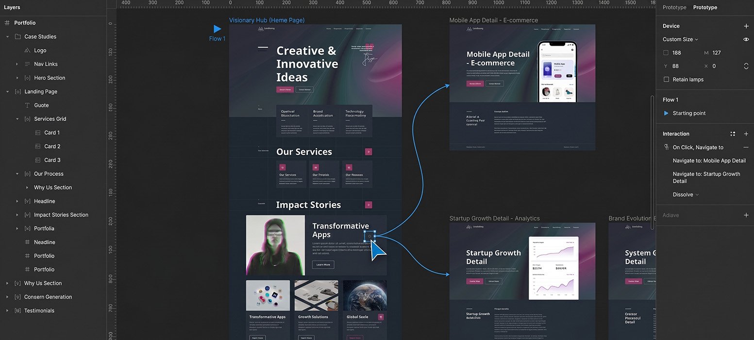This screenshot has height=340, width=754.
Task: Switch to the first Prototype tab
Action: [x=674, y=7]
